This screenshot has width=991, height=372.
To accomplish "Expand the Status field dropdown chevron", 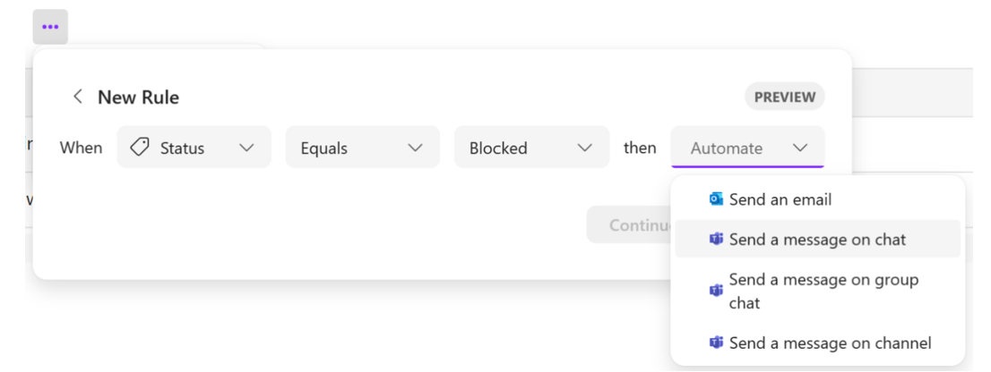I will [246, 148].
